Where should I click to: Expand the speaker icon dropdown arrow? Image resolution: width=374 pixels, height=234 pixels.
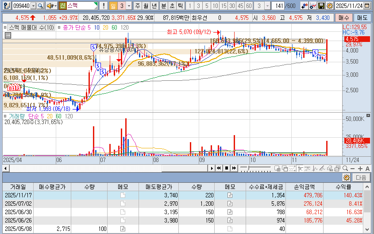(56, 6)
